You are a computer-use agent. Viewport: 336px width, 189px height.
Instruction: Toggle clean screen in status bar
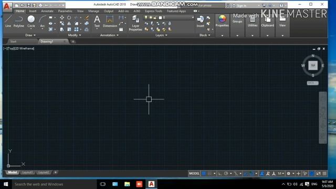319,174
